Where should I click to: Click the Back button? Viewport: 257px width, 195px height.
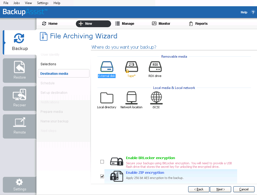pyautogui.click(x=199, y=189)
